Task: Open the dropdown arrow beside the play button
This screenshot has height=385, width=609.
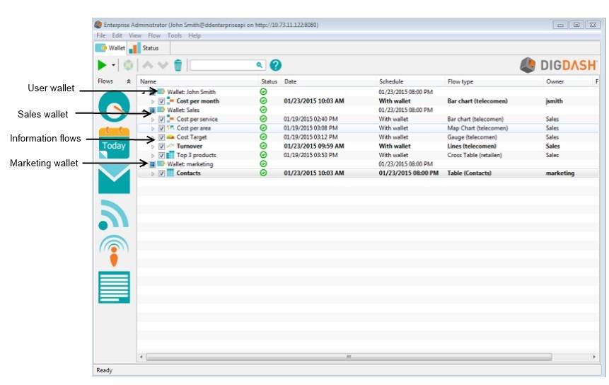Action: (113, 65)
